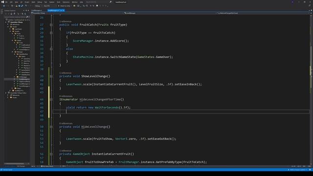Click the reference link above InstantiateCurrentFruit
This screenshot has height=176, width=313.
65,151
